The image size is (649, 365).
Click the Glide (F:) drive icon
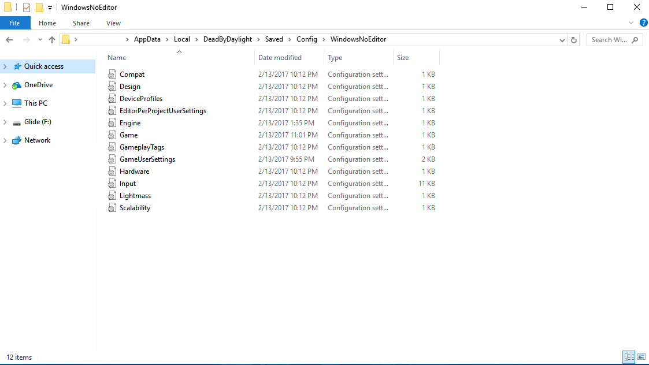17,122
